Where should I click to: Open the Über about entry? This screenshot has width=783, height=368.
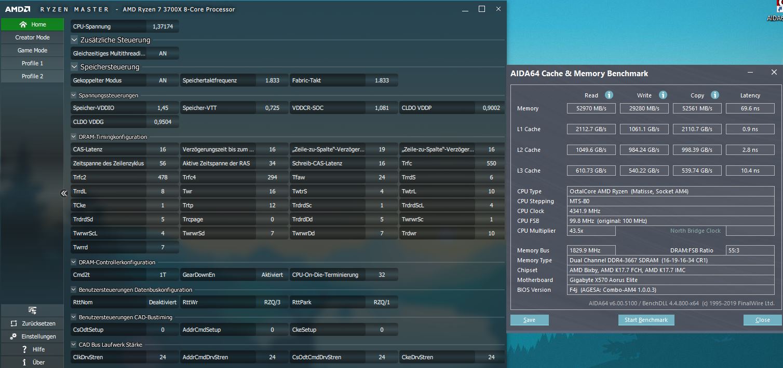tap(32, 362)
